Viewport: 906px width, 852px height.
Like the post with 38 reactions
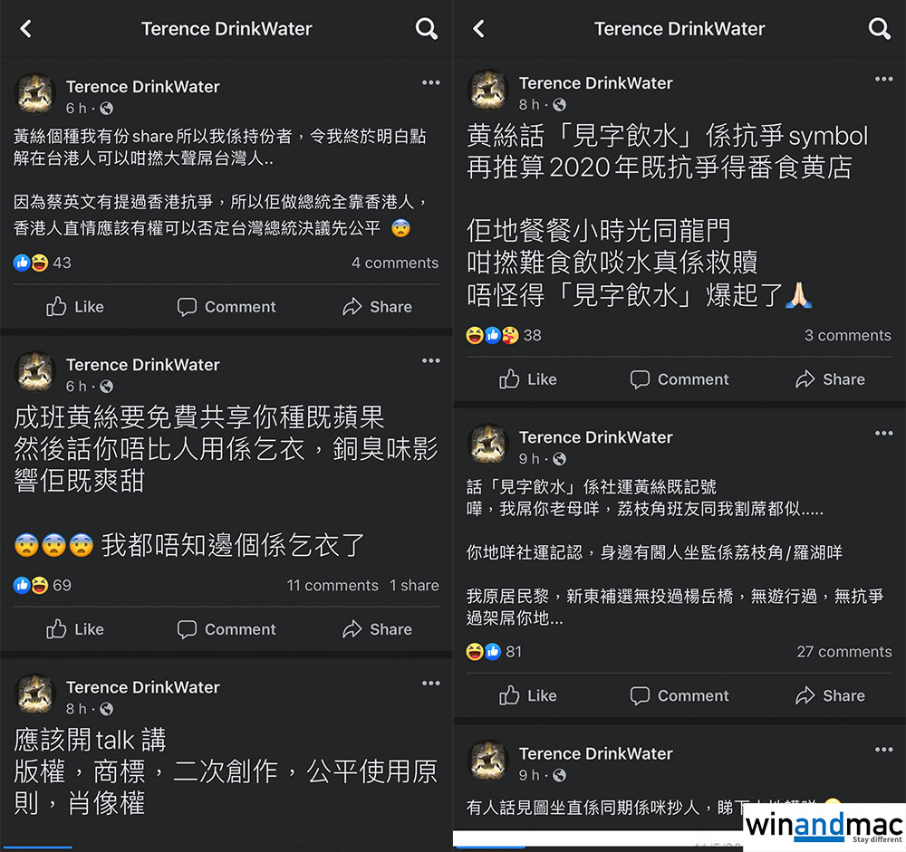(528, 379)
